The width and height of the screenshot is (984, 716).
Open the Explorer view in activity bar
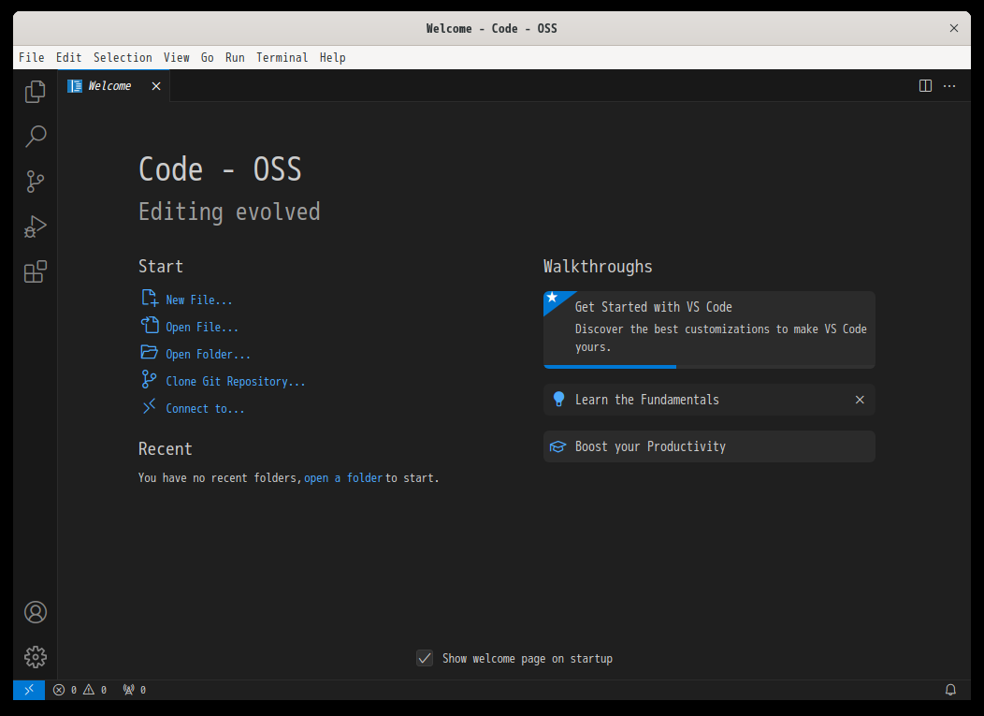pos(36,92)
